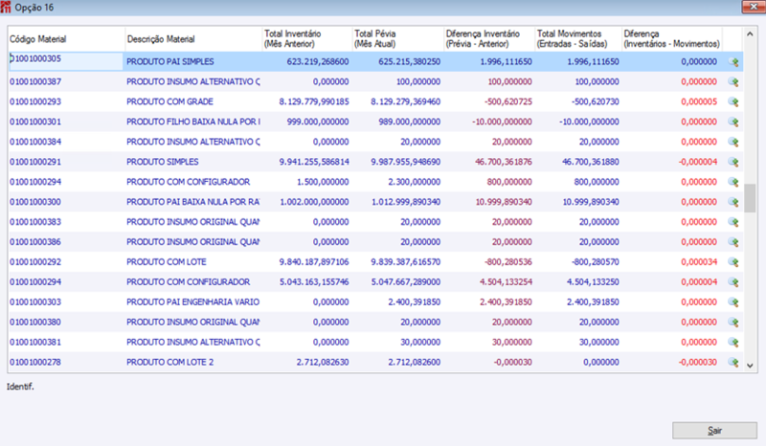Open detail icon for PRODUTO COM LOTE 2 row
The width and height of the screenshot is (766, 446).
pyautogui.click(x=732, y=363)
